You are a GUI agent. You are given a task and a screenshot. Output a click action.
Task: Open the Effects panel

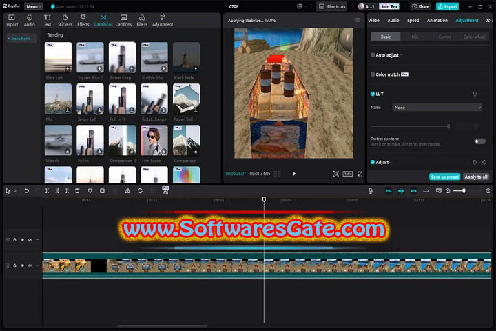pos(83,21)
